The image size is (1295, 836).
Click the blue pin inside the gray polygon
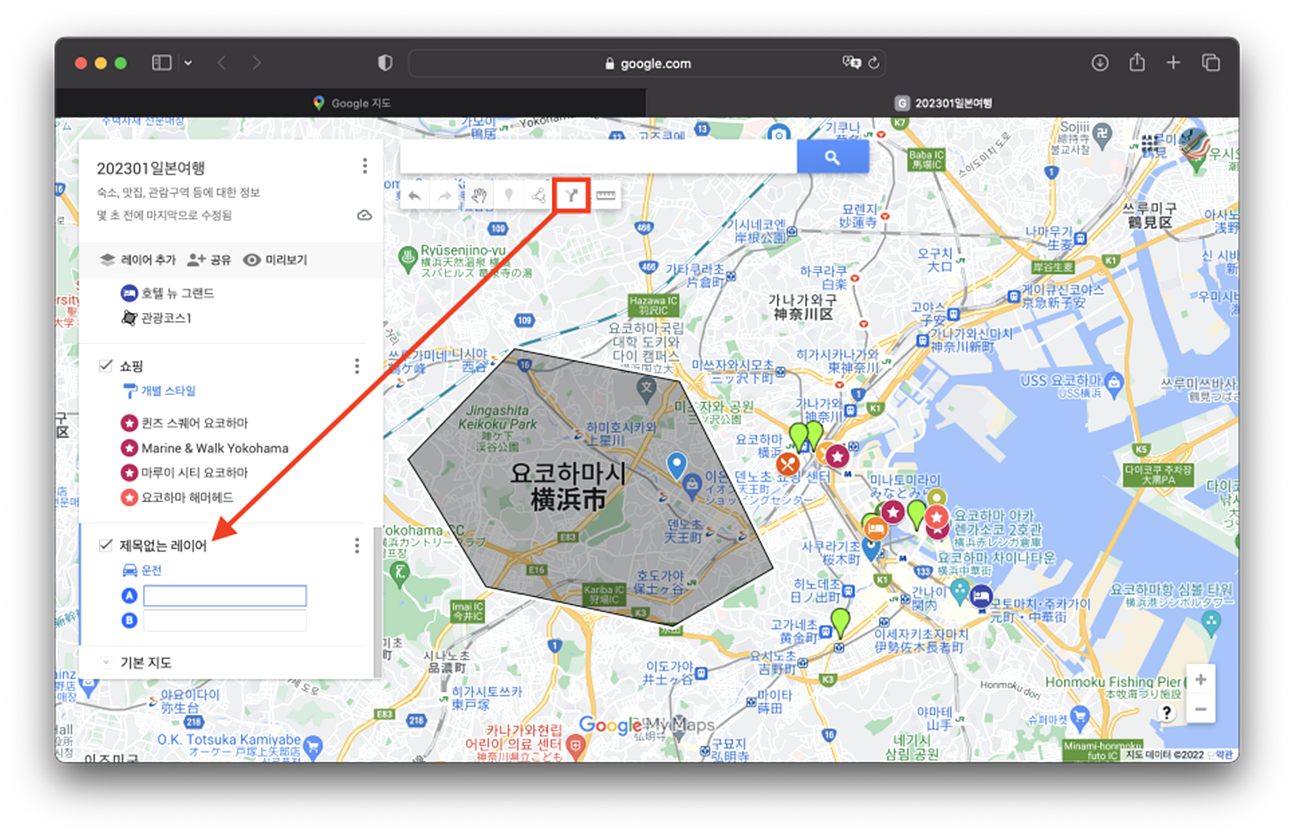point(676,464)
